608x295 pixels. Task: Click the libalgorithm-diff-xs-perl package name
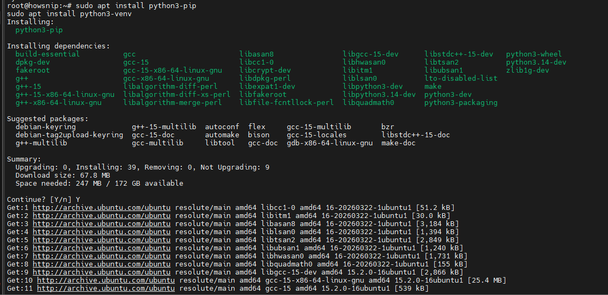point(177,95)
